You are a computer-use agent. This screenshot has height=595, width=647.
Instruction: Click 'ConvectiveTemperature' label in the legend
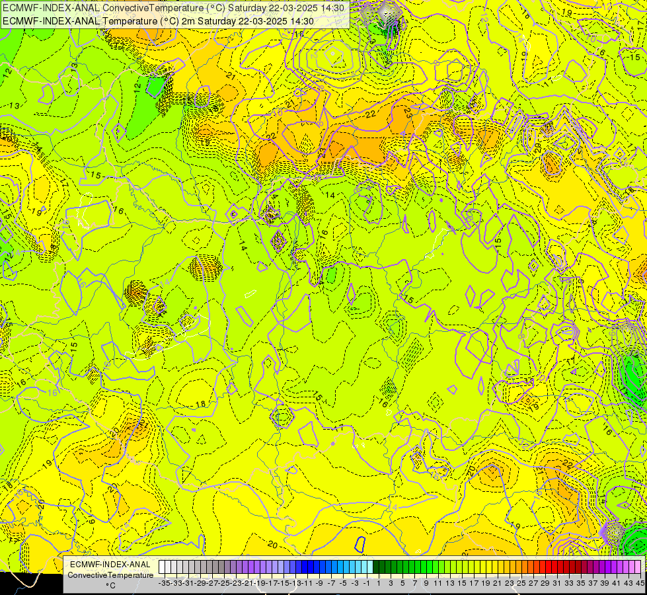click(110, 575)
